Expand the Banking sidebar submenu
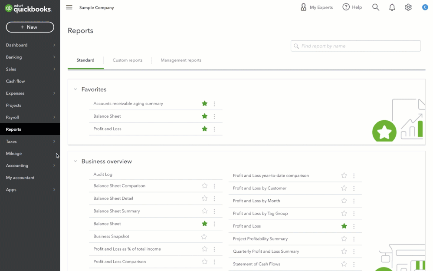Viewport: 433px width, 271px height. [54, 57]
